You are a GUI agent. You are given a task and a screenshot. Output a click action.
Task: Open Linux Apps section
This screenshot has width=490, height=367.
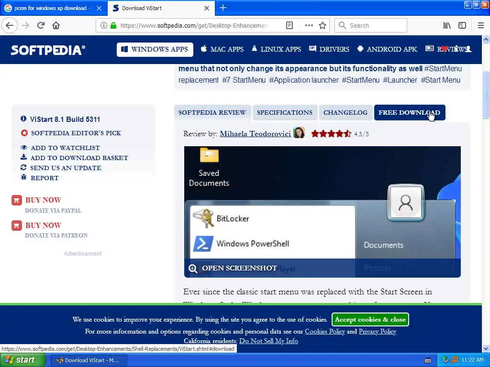click(276, 49)
